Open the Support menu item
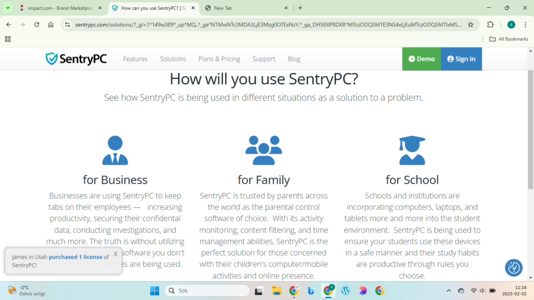This screenshot has width=534, height=300. coord(264,59)
